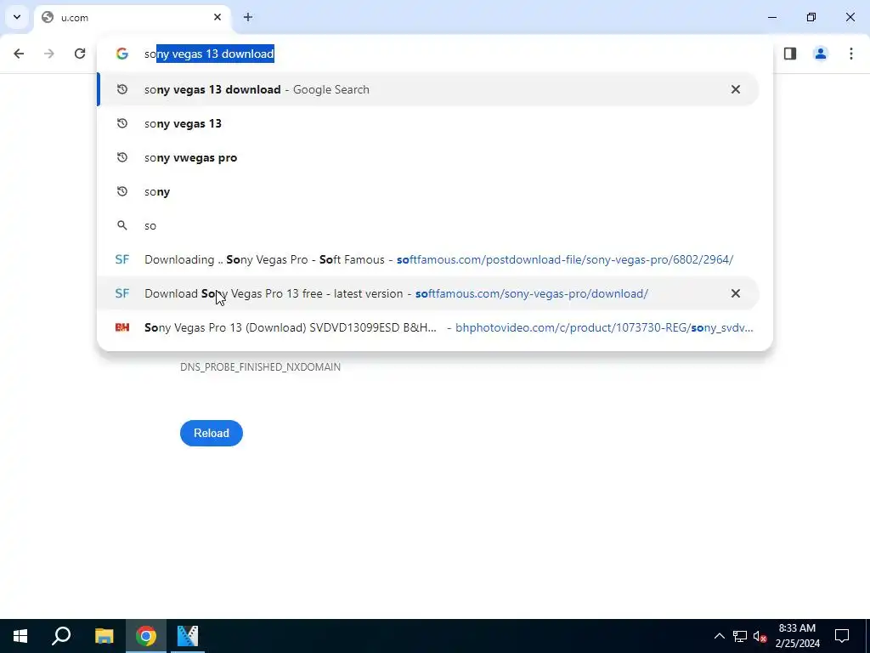Click the history clock icon beside 'sony'
870x653 pixels.
[122, 191]
